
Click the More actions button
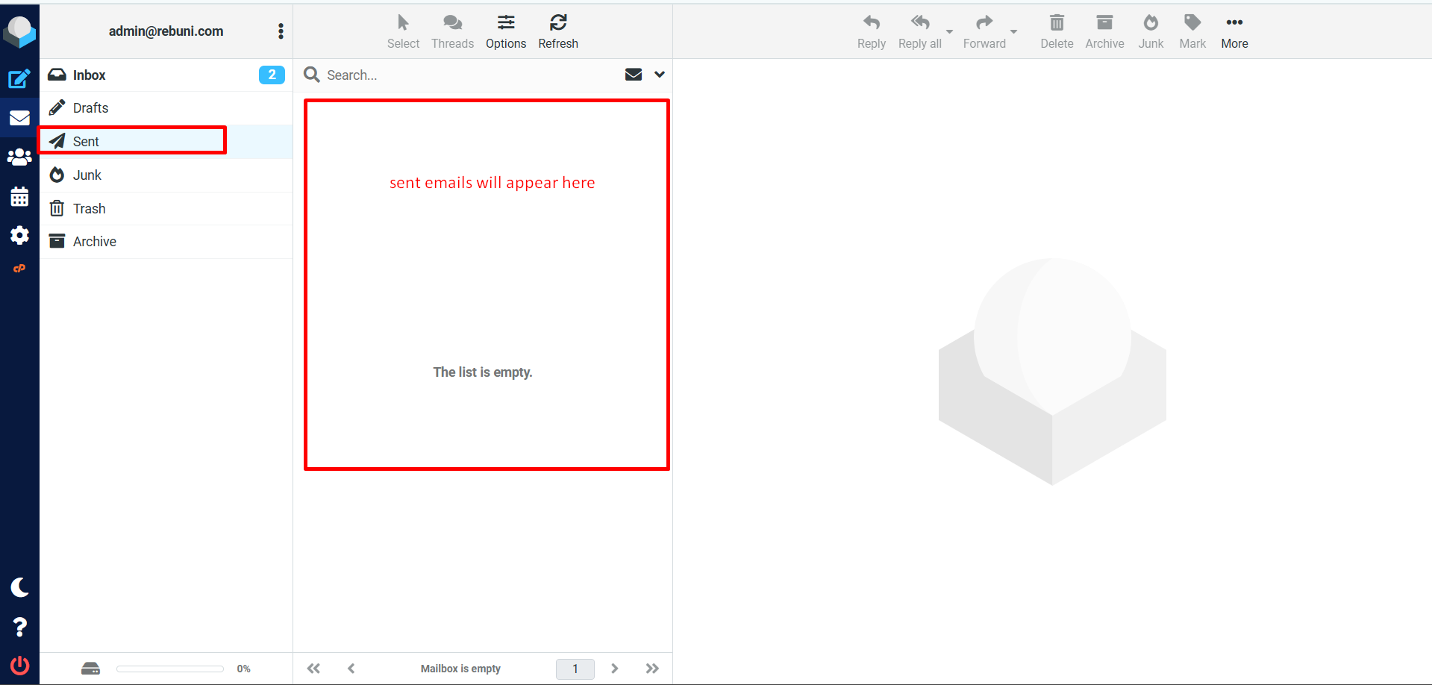click(1234, 31)
